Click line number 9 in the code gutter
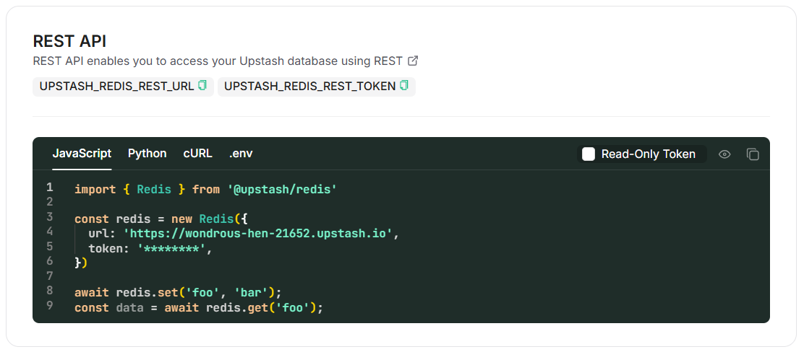 click(49, 306)
